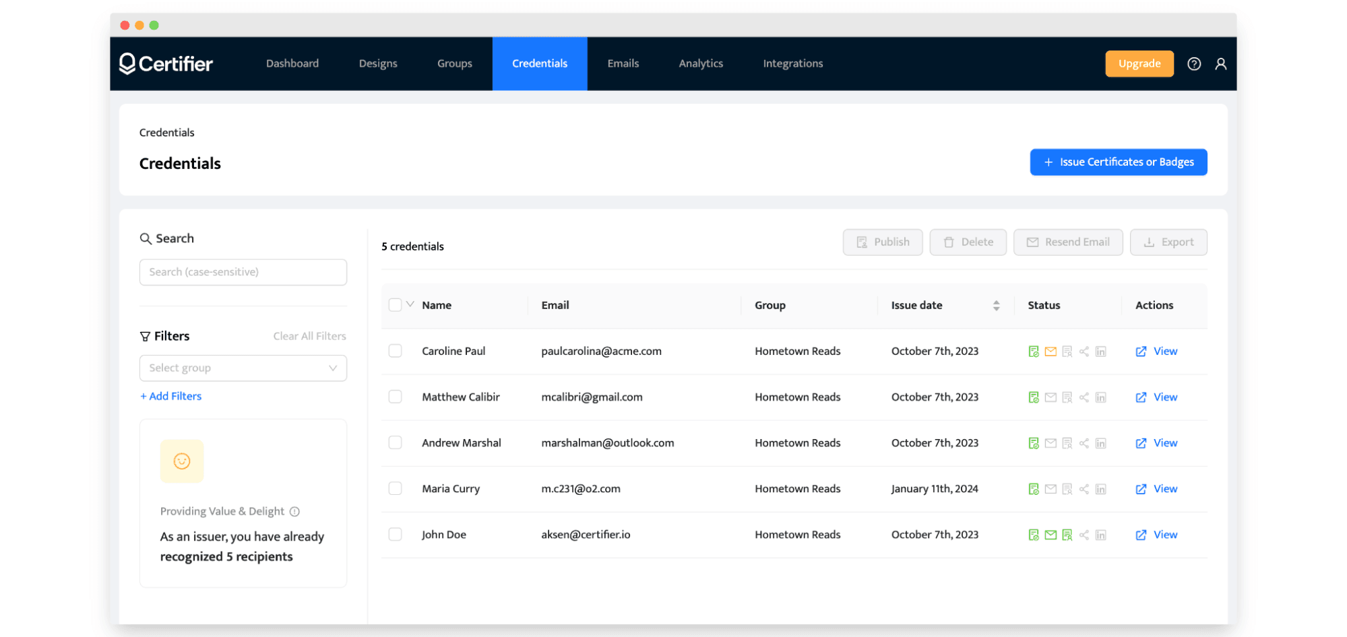This screenshot has width=1347, height=637.
Task: View John Doe's credential
Action: [1156, 535]
